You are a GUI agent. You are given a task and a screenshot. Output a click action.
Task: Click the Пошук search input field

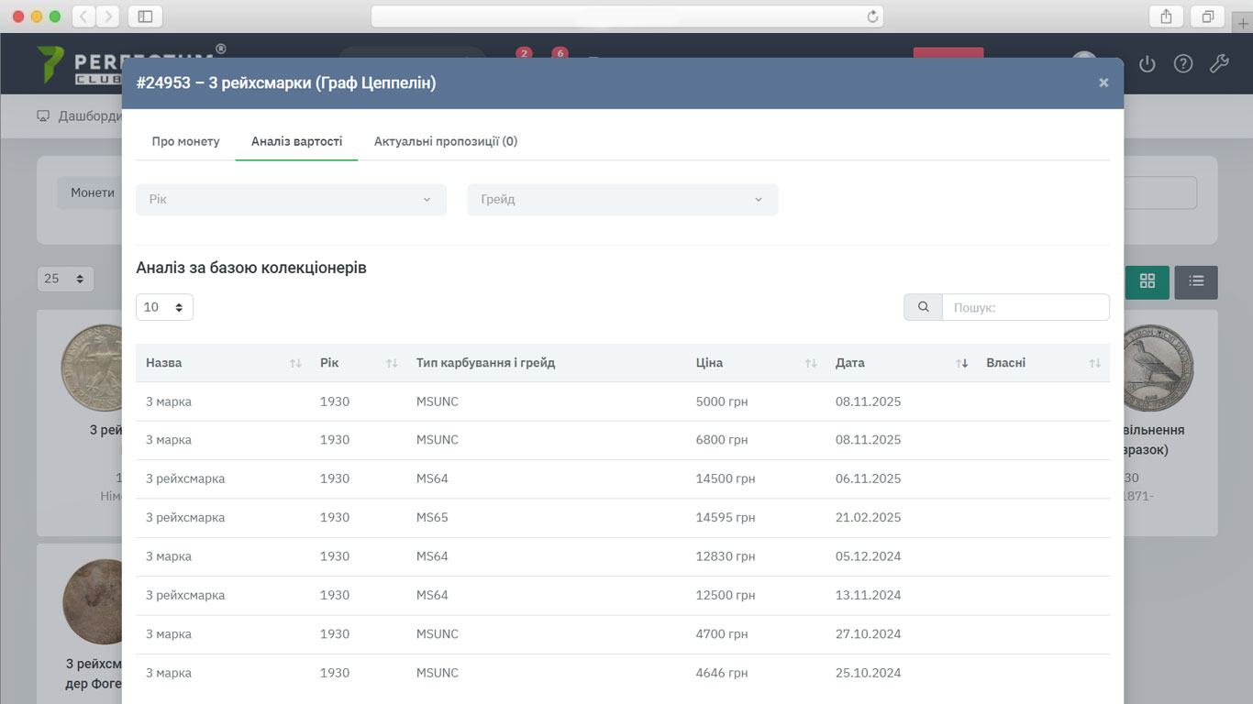1025,307
